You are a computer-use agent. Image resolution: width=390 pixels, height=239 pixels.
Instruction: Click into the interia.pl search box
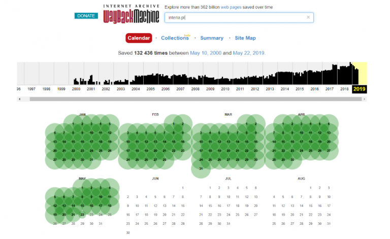[235, 17]
